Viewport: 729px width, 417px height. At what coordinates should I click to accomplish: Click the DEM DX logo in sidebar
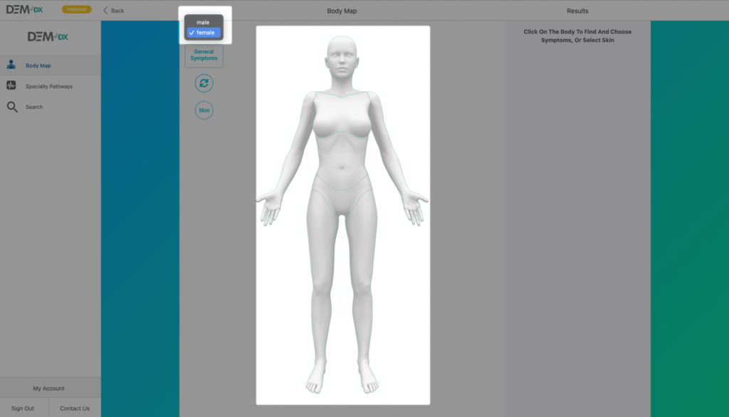pyautogui.click(x=48, y=36)
